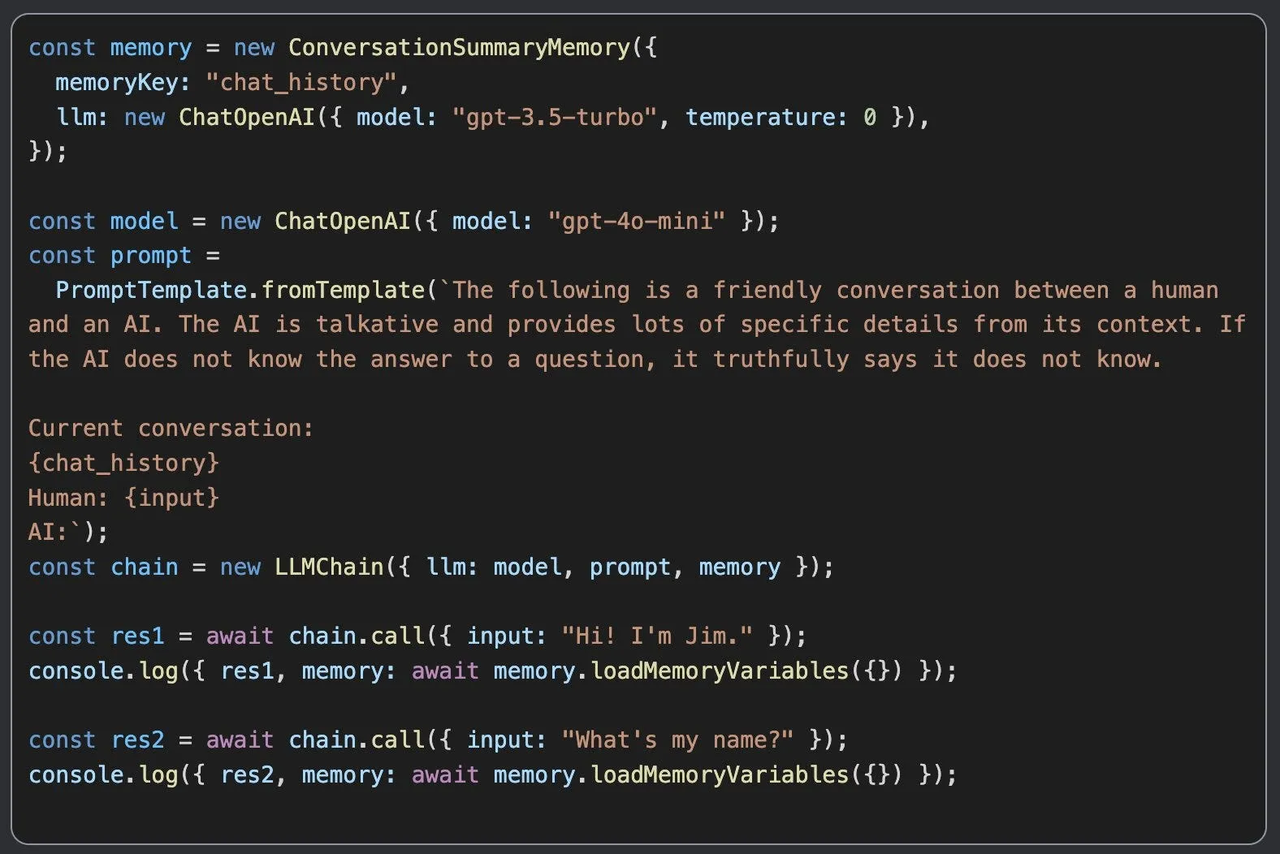Screen dimensions: 1280x854
Task: Click 'talkative' in the prompt text
Action: 377,325
